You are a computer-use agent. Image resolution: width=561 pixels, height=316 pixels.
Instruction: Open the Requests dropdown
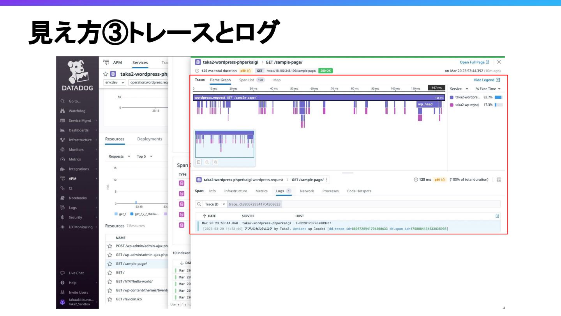click(x=119, y=156)
